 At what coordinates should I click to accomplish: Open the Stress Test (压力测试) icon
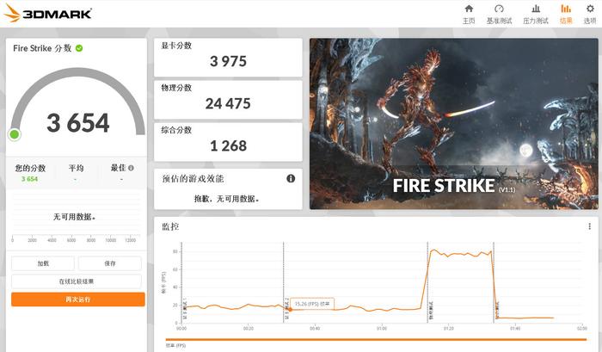[x=536, y=9]
